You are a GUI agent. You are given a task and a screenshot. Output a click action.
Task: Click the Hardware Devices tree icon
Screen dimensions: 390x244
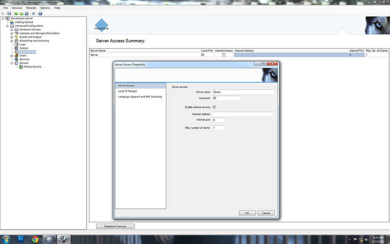pyautogui.click(x=16, y=30)
